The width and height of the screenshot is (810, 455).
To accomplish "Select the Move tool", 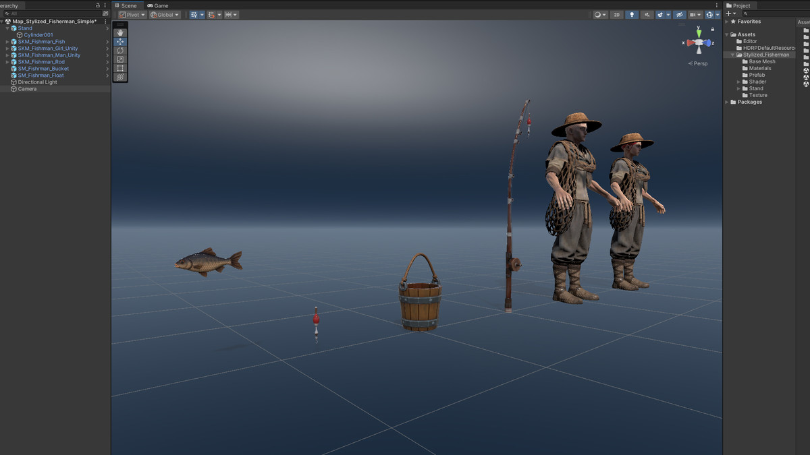I will click(120, 42).
